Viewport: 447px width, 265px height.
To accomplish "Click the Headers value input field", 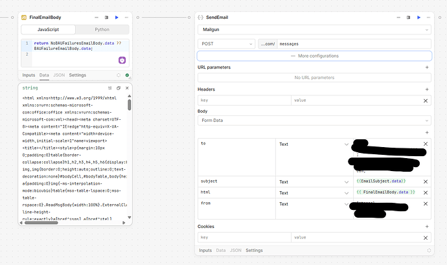I will pyautogui.click(x=356, y=100).
